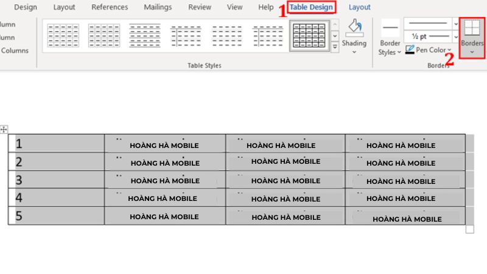Click the Borders grid icon
The width and height of the screenshot is (487, 274).
click(472, 28)
